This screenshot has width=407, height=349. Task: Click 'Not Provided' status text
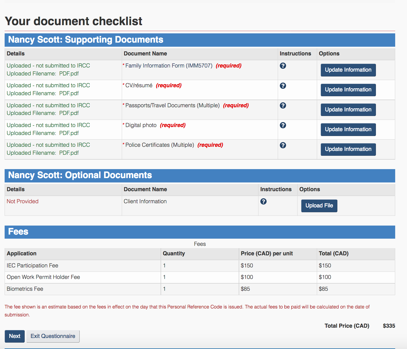[23, 201]
